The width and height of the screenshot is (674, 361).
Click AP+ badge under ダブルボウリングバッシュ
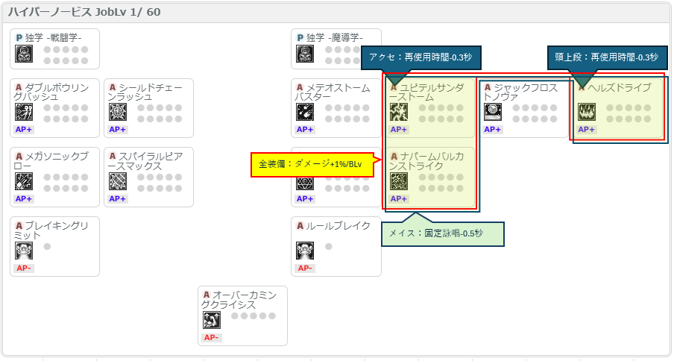tap(24, 129)
